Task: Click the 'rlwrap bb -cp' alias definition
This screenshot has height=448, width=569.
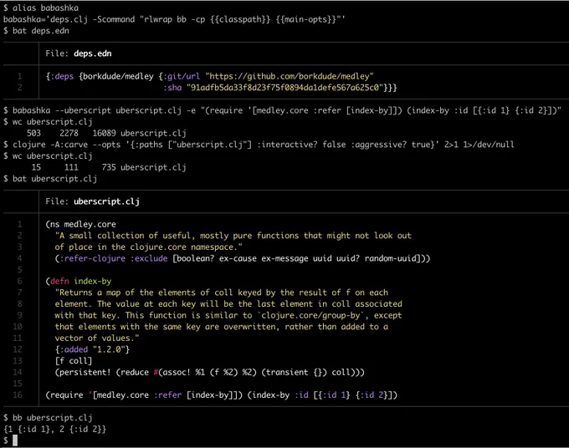Action: click(174, 19)
